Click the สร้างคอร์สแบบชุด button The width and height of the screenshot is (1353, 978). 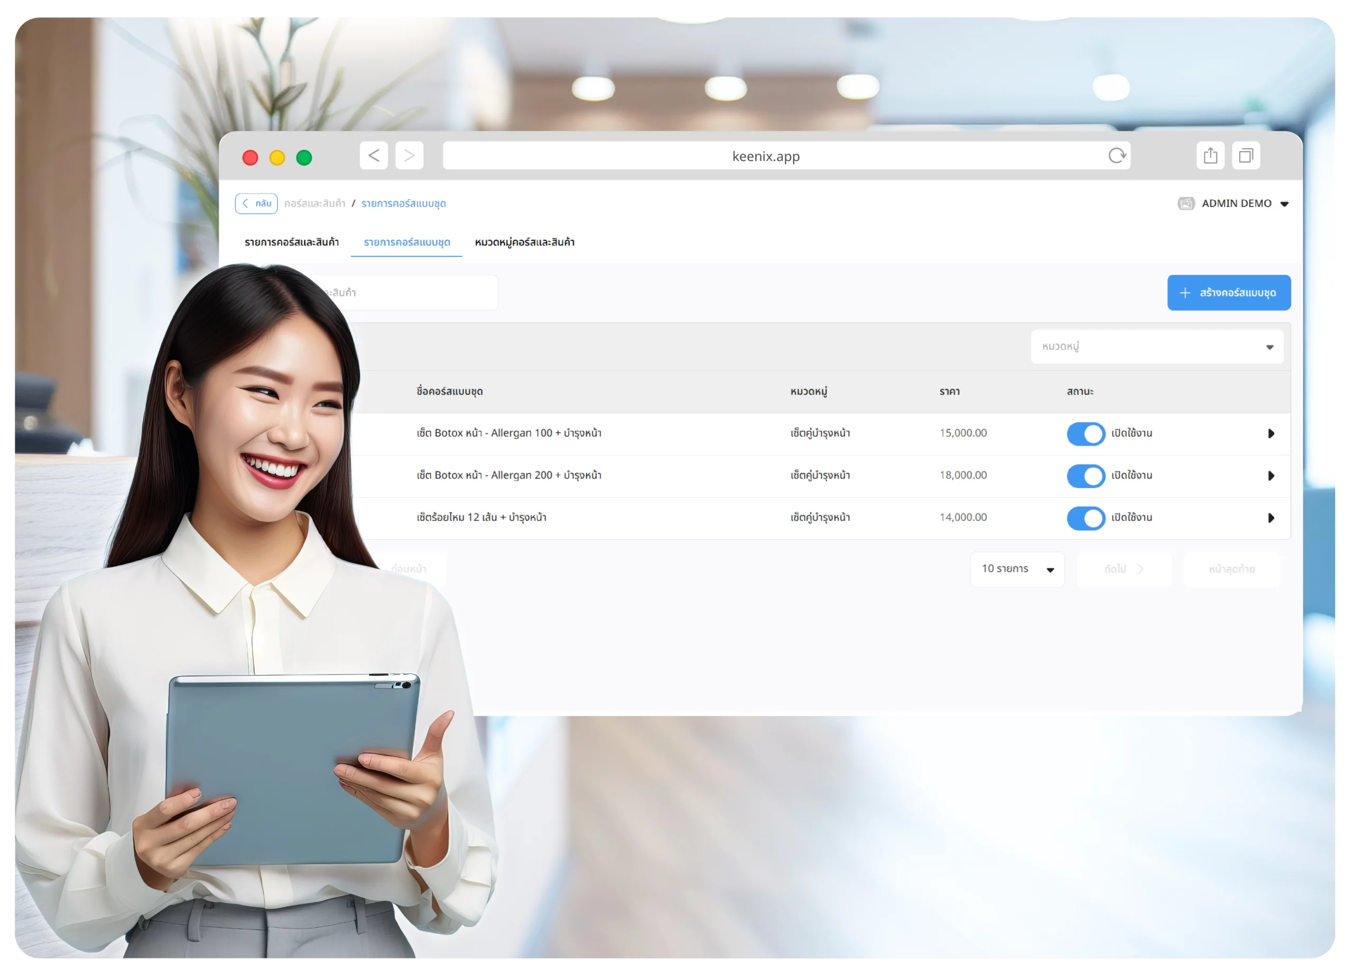(x=1228, y=293)
